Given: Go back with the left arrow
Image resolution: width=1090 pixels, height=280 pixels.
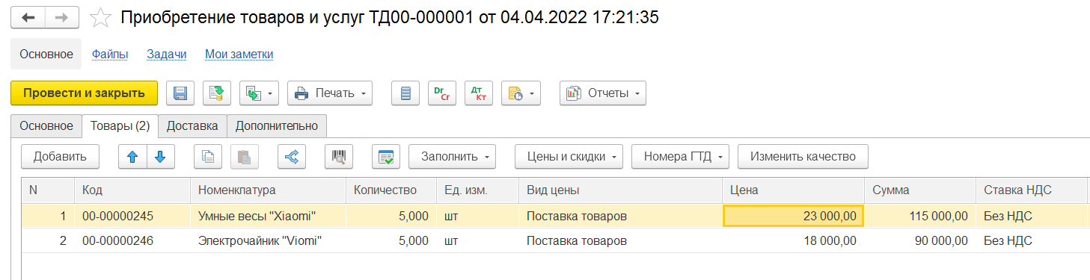Looking at the screenshot, I should (x=28, y=17).
